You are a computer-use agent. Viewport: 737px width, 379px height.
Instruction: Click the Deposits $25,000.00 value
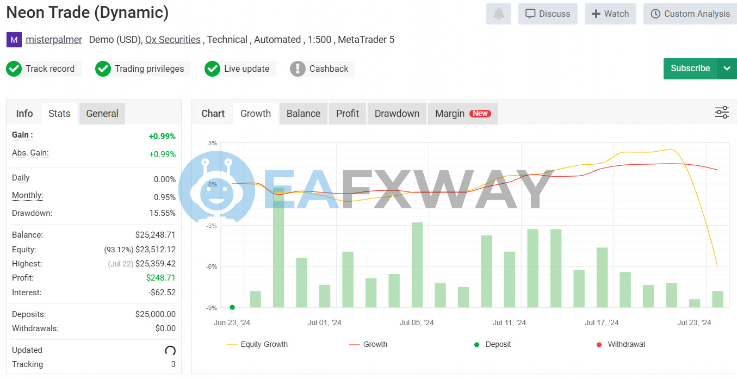click(156, 314)
